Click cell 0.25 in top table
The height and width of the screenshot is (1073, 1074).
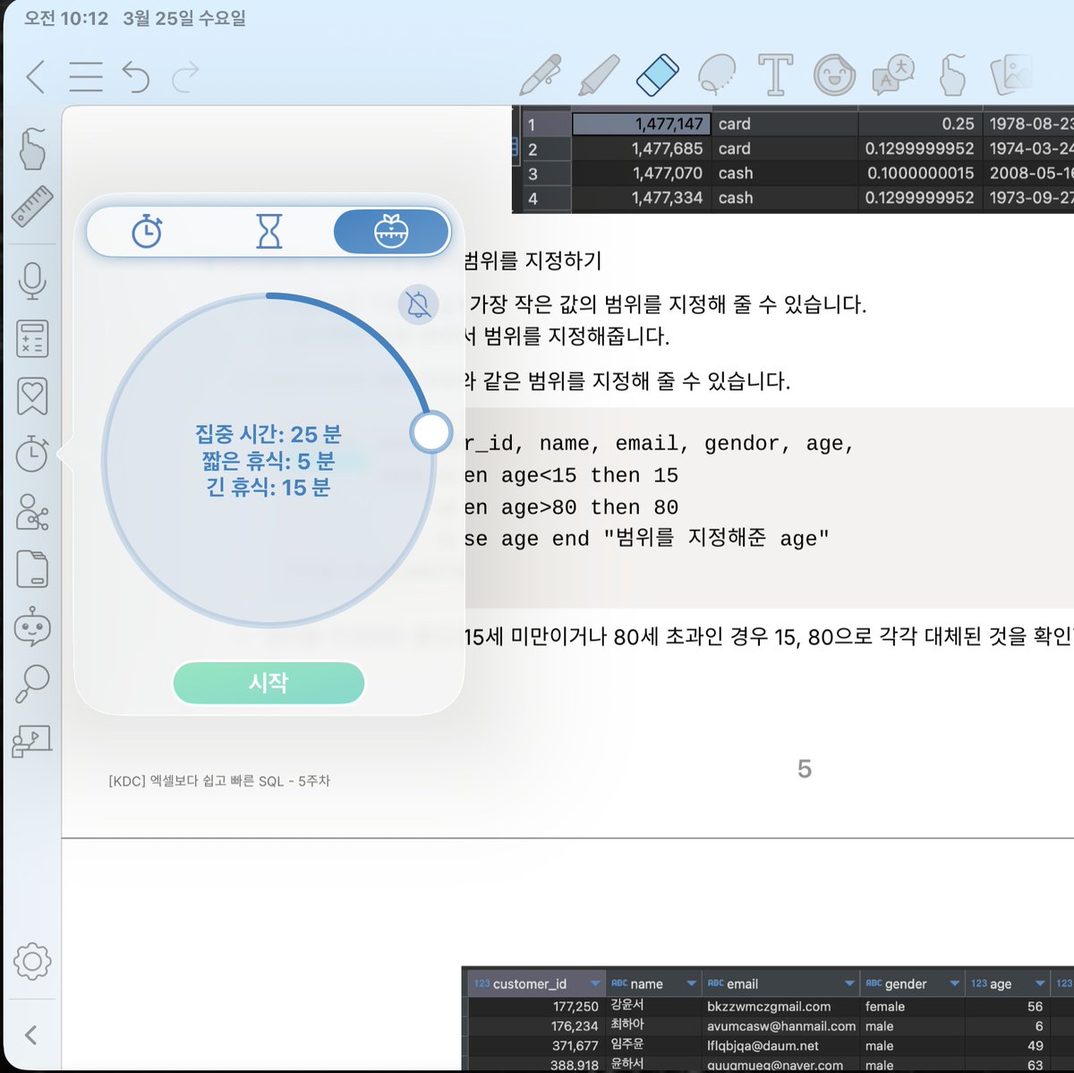tap(919, 124)
